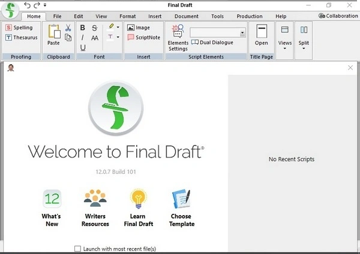The height and width of the screenshot is (254, 360).
Task: Toggle Italic formatting
Action: point(83,38)
